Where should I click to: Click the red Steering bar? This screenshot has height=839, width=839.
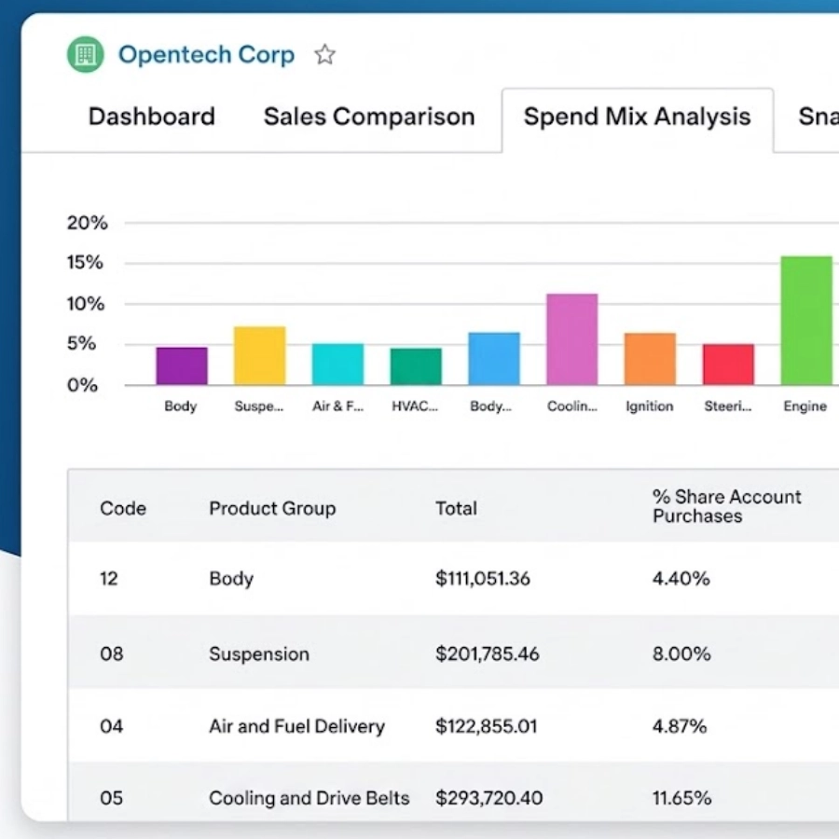tap(728, 364)
